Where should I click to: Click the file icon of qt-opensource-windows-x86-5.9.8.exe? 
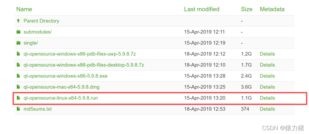[x=18, y=76]
